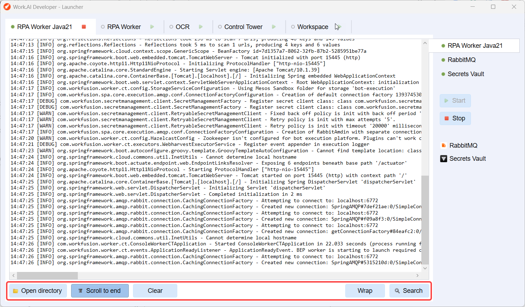Maximize the Launcher window
Viewport: 525px width, 307px height.
(x=493, y=7)
